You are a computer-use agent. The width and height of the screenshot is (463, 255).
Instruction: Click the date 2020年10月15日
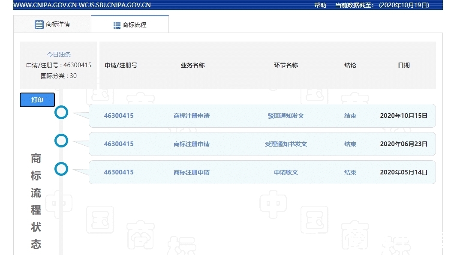pos(404,116)
